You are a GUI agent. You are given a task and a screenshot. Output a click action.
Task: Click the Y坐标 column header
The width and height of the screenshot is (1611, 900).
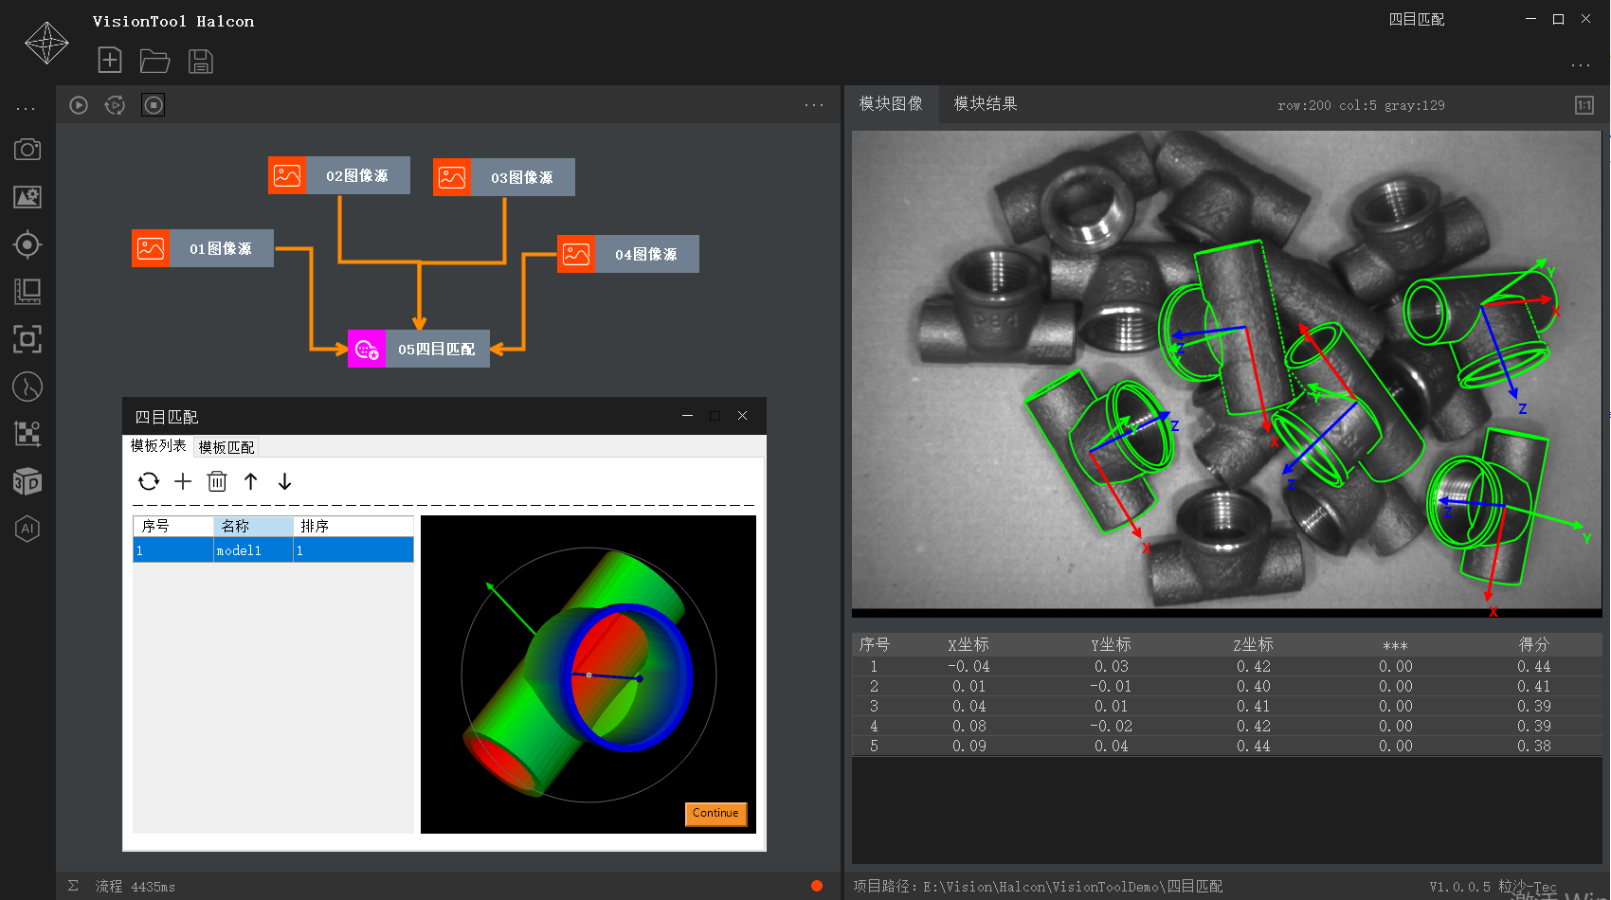(x=1111, y=645)
